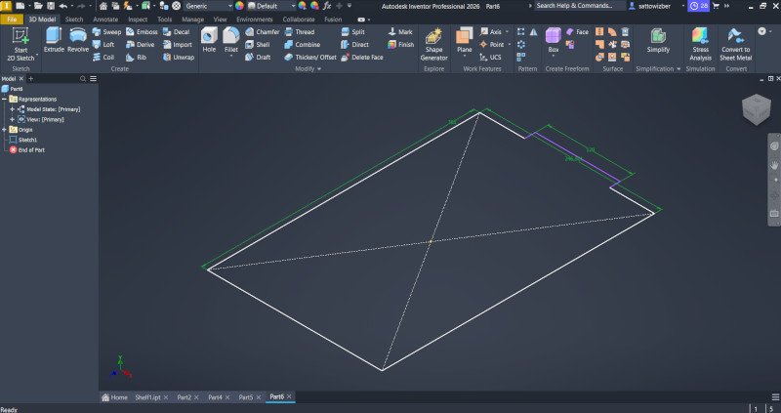Switch to the Part4 document tab

(215, 397)
